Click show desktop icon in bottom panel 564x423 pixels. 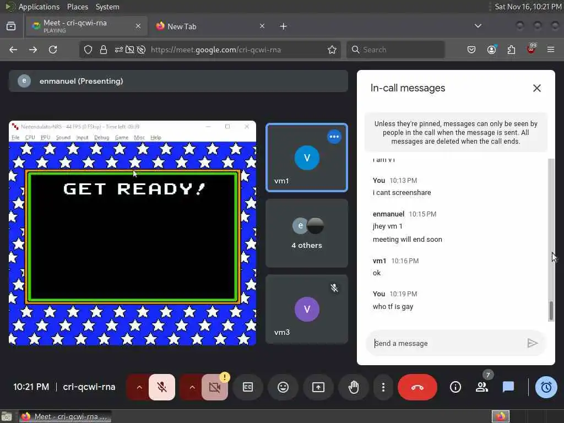point(7,416)
